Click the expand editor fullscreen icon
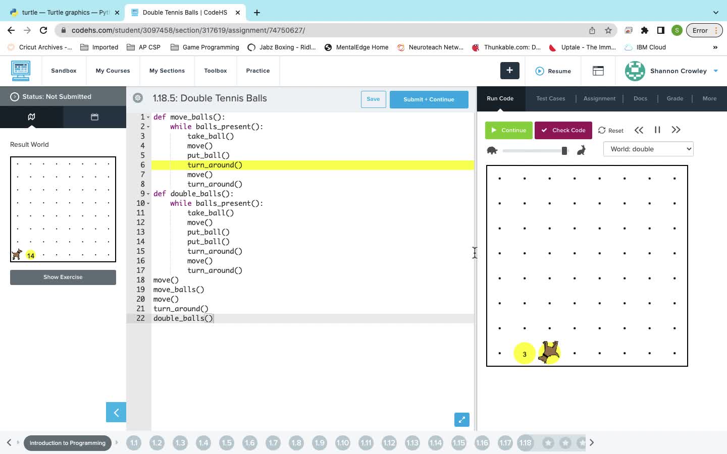The width and height of the screenshot is (727, 454). (461, 420)
